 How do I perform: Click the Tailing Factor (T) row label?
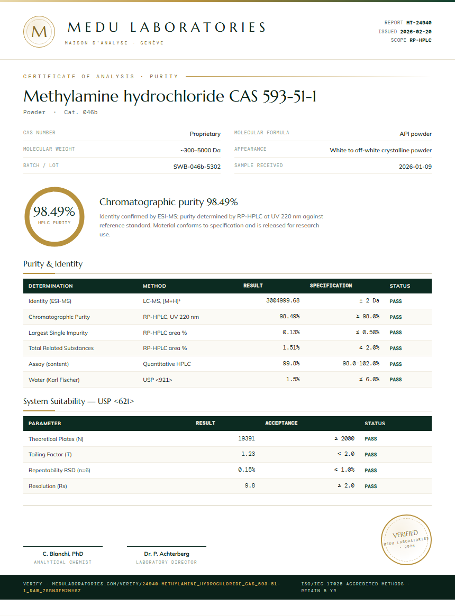pyautogui.click(x=50, y=455)
